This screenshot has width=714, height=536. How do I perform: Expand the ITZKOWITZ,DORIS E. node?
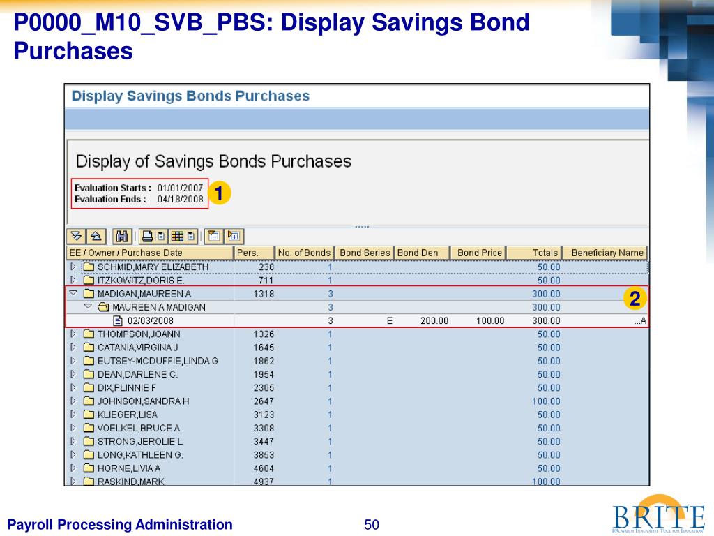[x=73, y=281]
